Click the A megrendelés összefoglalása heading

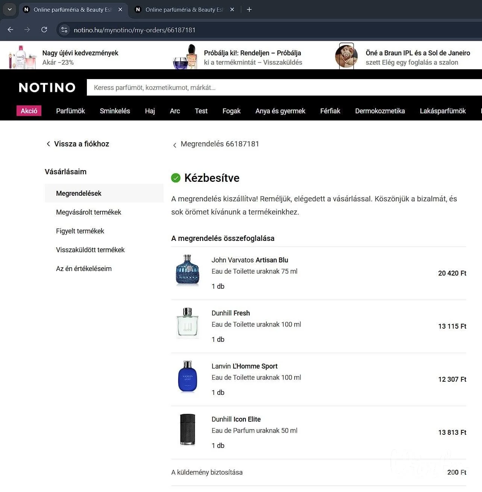coord(223,238)
